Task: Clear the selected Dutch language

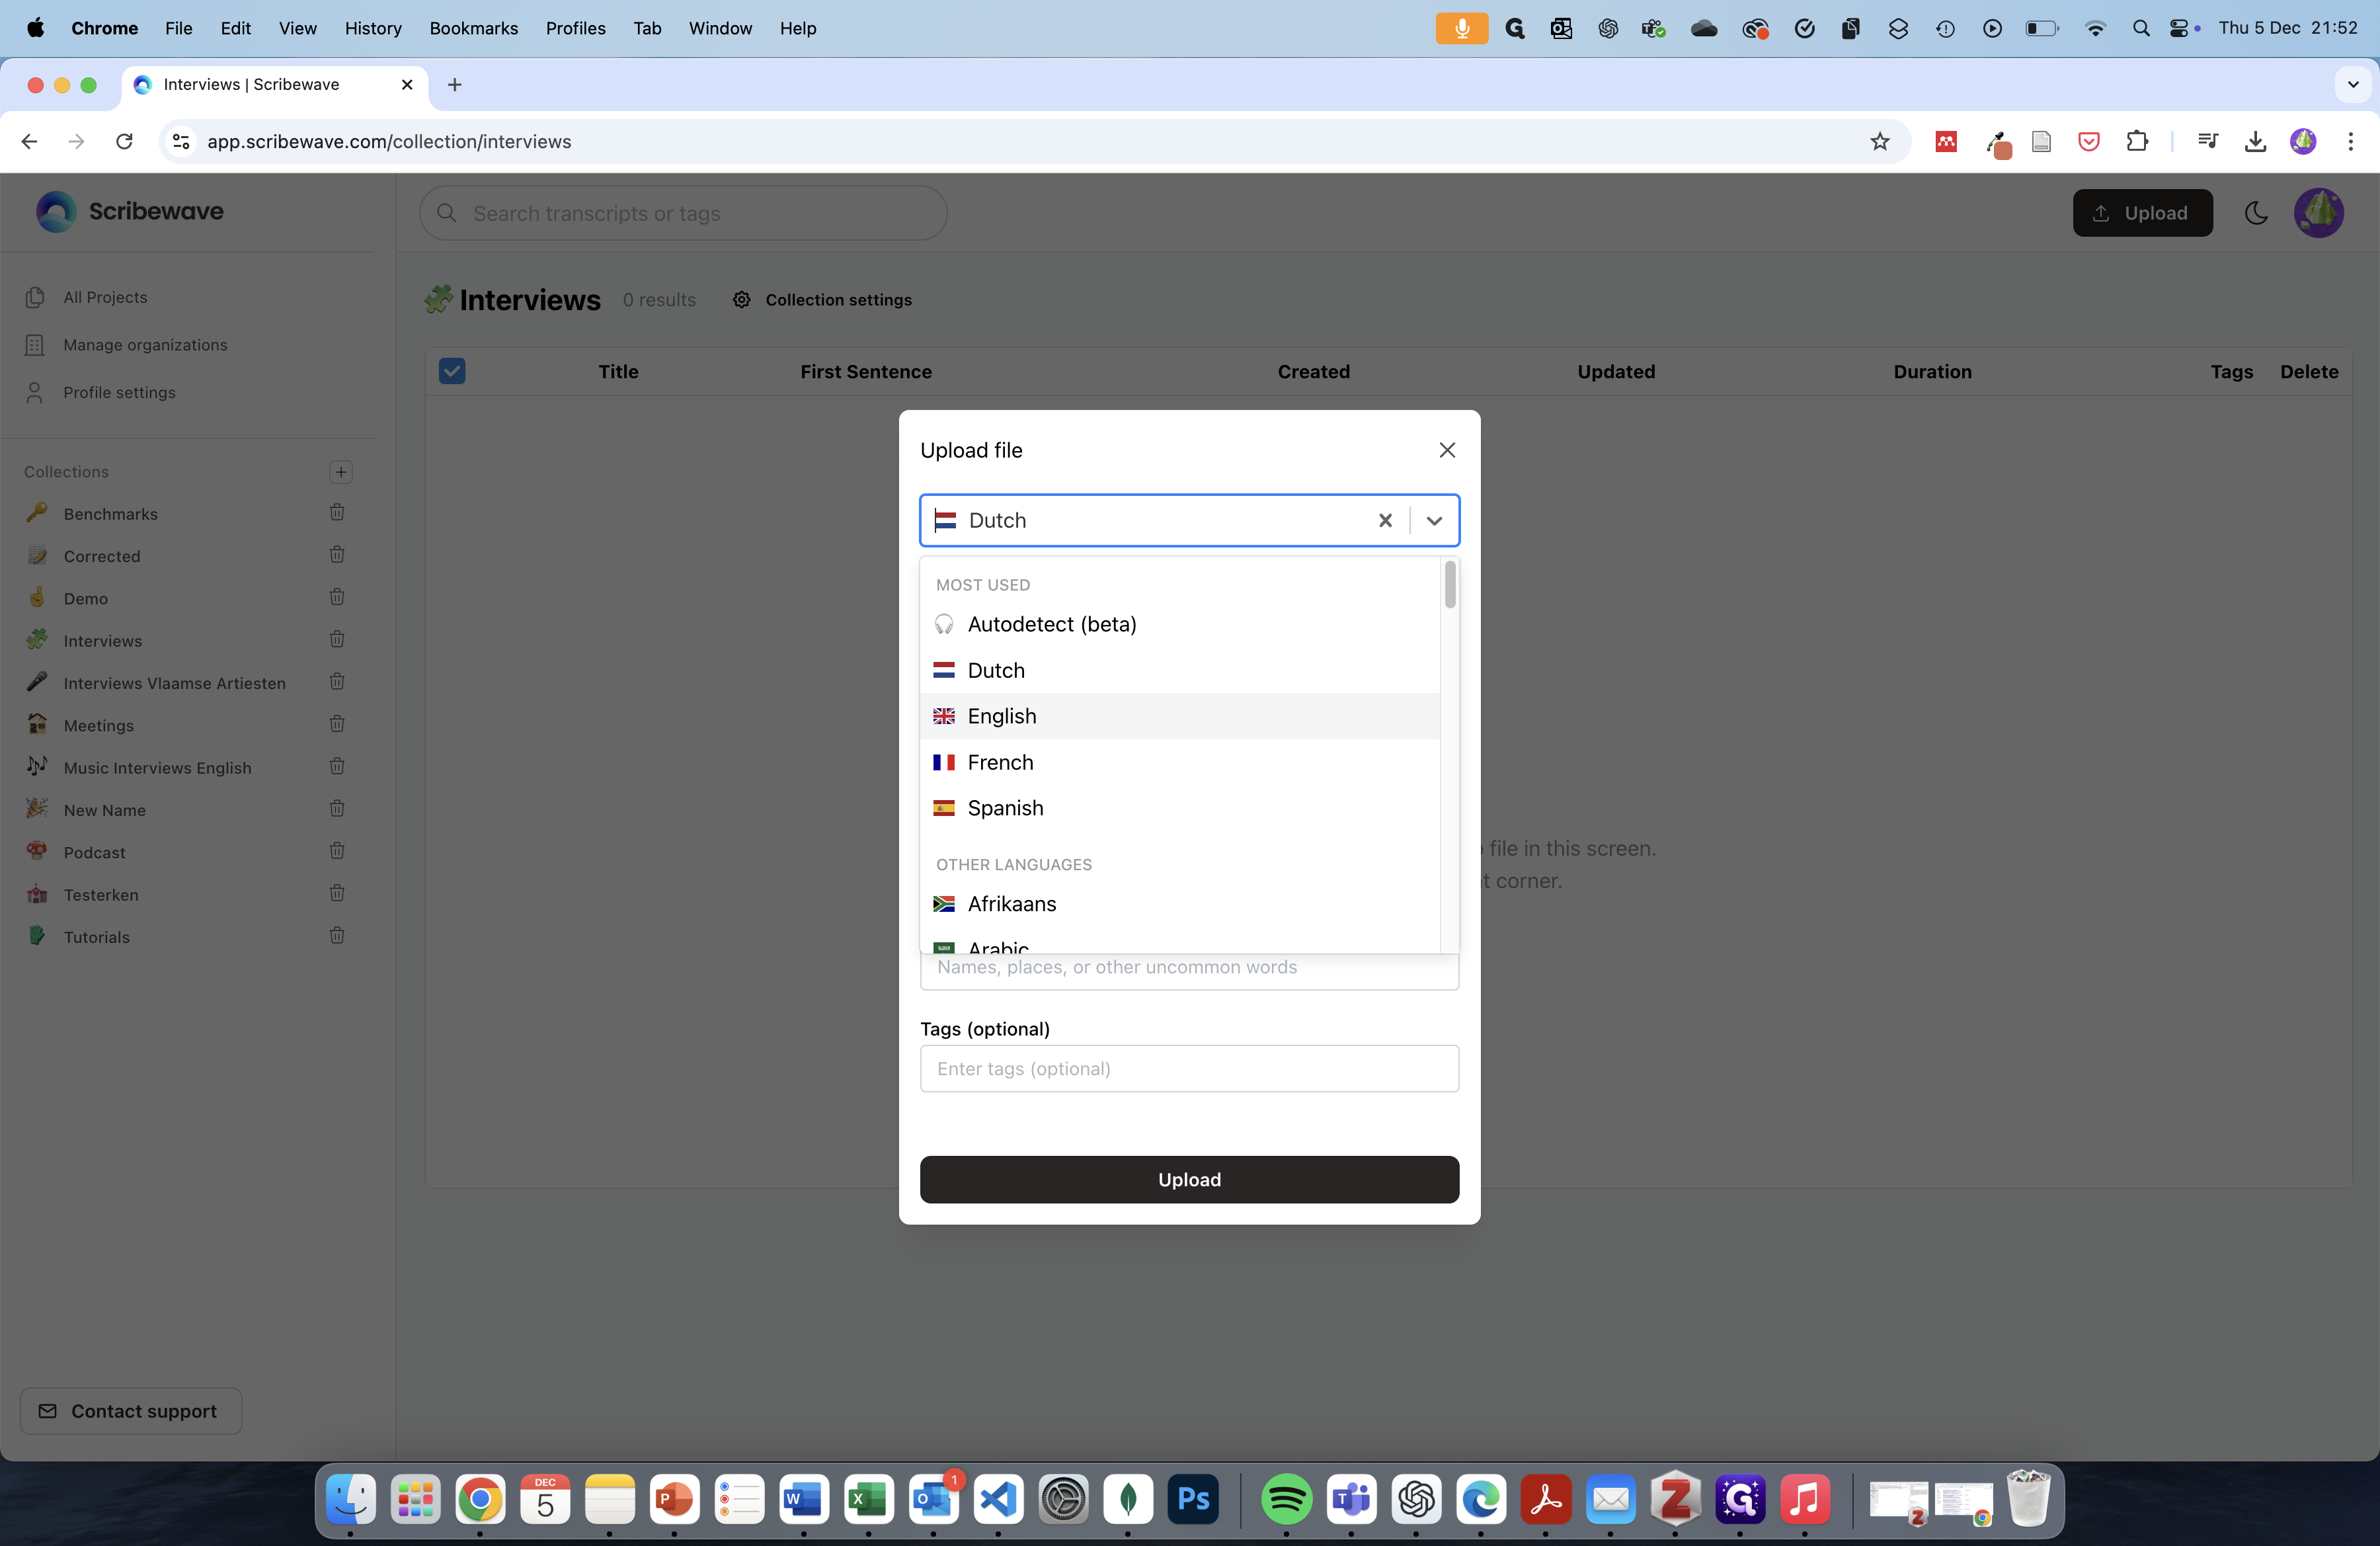Action: 1385,520
